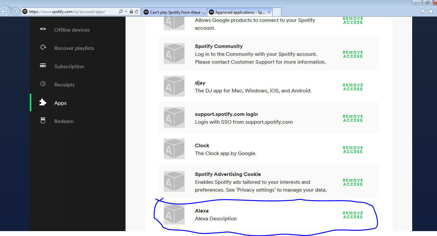Click the support.spotify.com login app icon
This screenshot has height=236, width=437.
(174, 117)
